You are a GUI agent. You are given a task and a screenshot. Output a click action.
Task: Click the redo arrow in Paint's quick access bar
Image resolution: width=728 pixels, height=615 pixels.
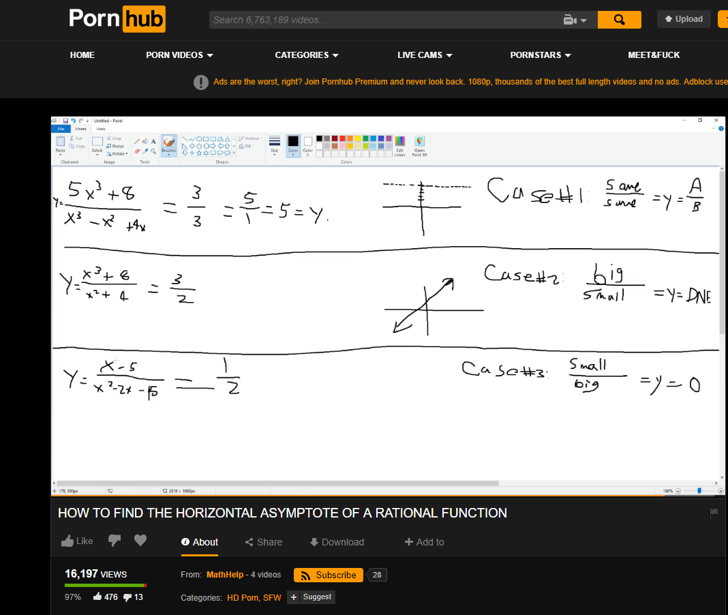coord(81,121)
